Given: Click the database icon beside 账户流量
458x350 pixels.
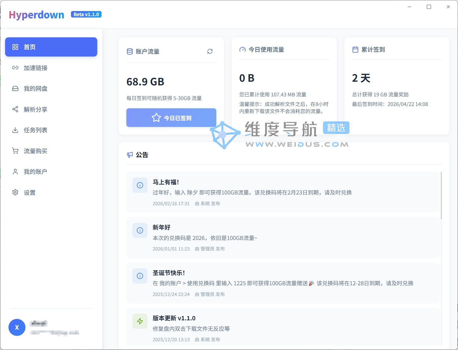Looking at the screenshot, I should coord(129,51).
